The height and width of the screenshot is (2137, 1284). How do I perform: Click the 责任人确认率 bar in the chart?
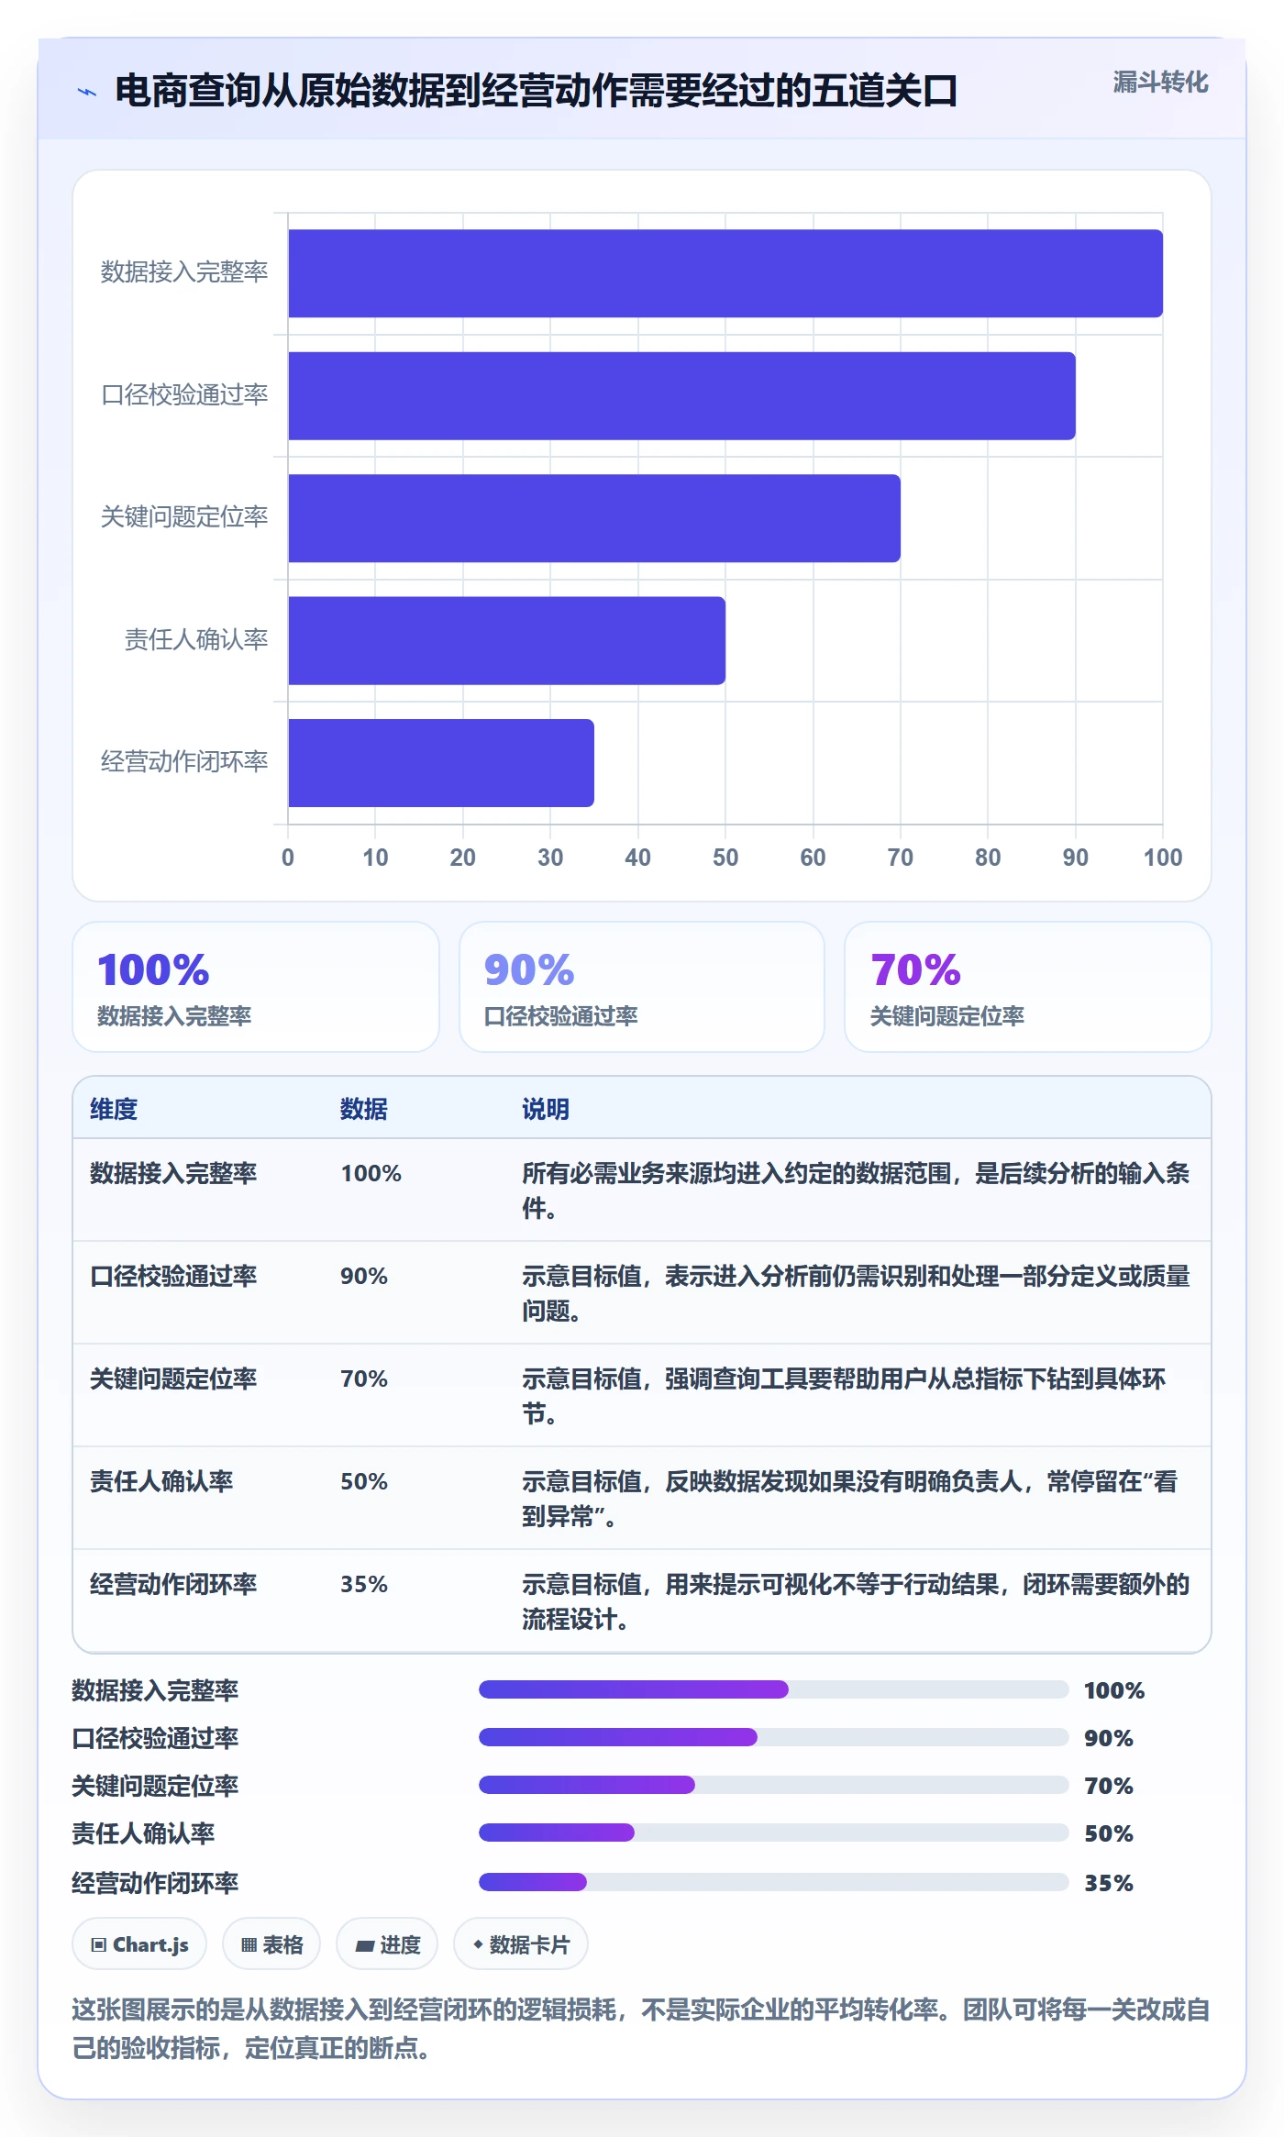coord(507,641)
